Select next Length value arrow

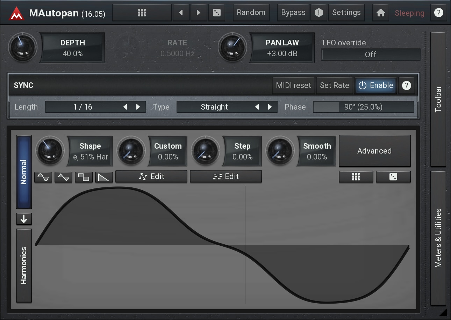[x=138, y=107]
